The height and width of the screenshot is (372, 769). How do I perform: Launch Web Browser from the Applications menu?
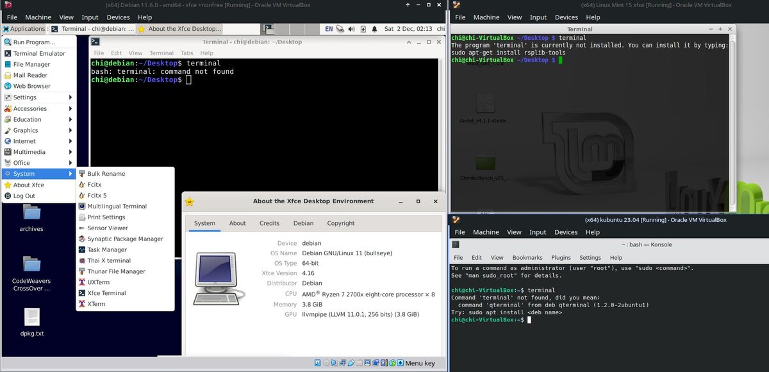(39, 86)
